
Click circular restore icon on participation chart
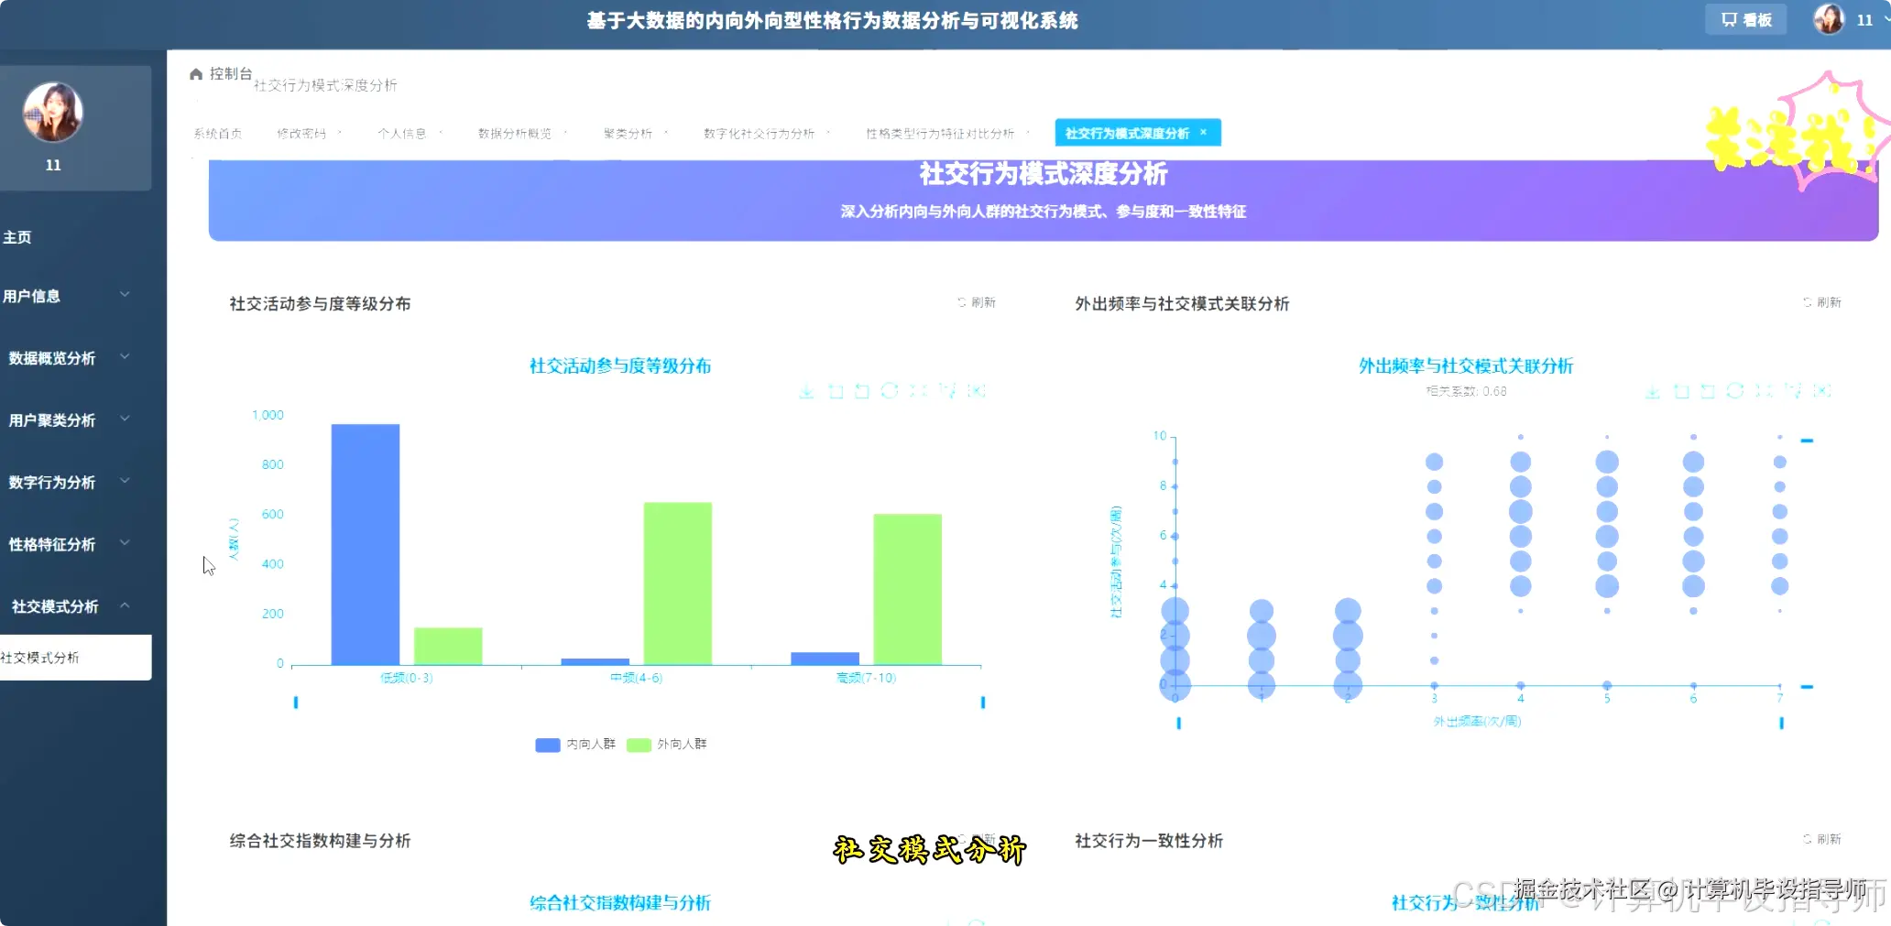click(x=890, y=391)
